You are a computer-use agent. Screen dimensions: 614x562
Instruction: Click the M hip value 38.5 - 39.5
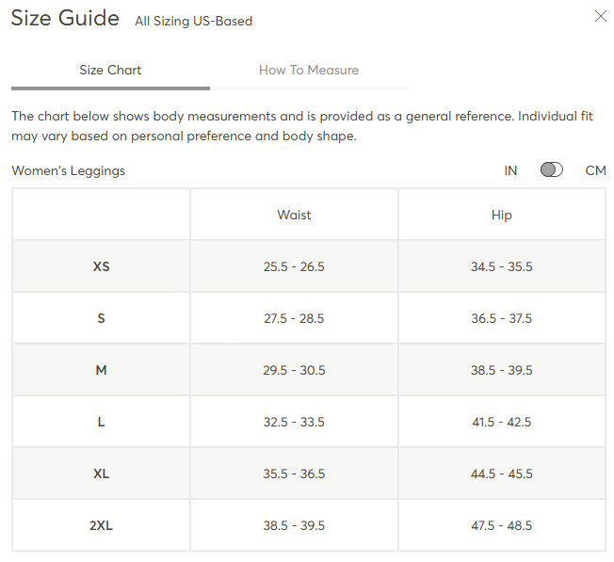coord(502,370)
